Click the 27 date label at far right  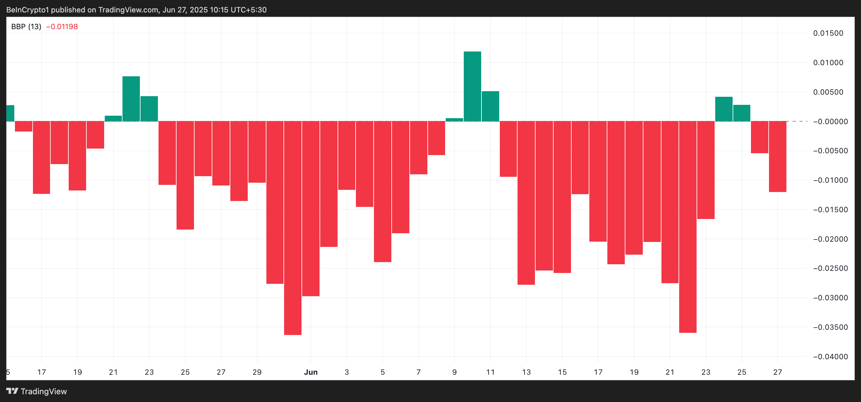click(777, 372)
